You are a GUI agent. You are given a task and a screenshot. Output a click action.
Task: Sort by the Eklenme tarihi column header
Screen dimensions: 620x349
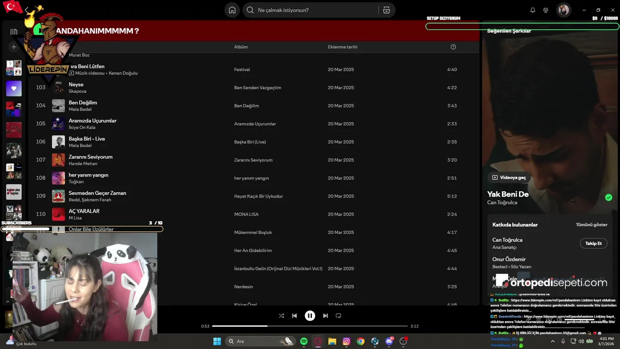pyautogui.click(x=342, y=47)
